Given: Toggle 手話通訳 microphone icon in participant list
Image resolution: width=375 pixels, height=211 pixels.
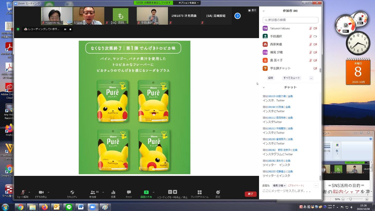Looking at the screenshot, I should coord(311,36).
